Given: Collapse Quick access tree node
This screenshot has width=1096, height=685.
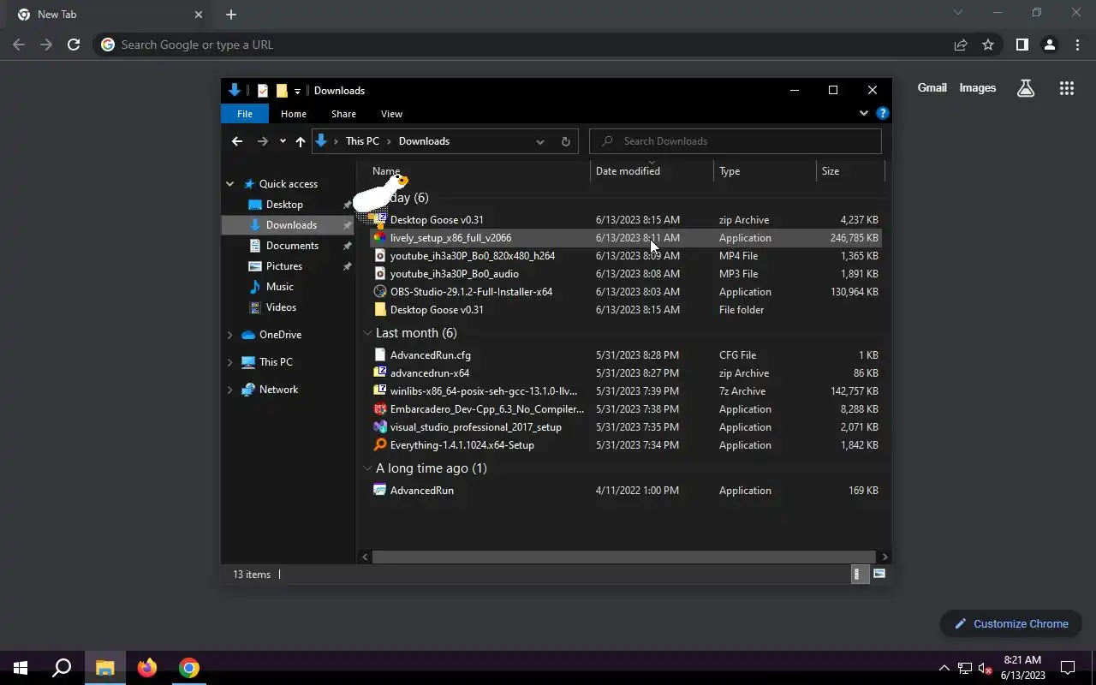Looking at the screenshot, I should (229, 184).
